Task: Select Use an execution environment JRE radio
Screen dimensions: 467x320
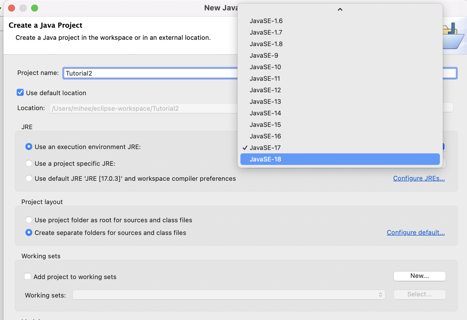Action: pos(29,147)
